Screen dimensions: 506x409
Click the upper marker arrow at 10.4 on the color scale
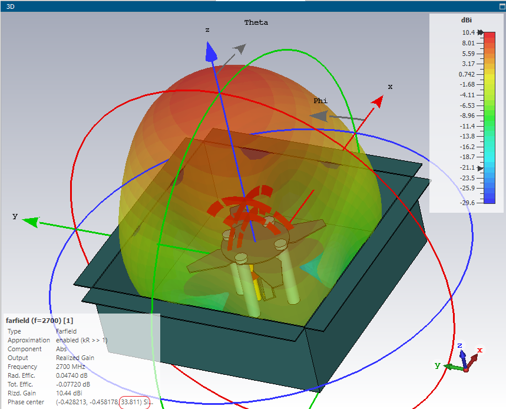click(481, 32)
